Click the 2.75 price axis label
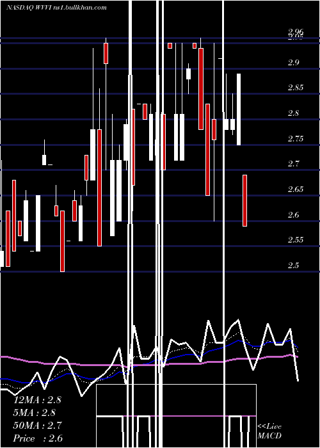The image size is (320, 448). coord(296,139)
